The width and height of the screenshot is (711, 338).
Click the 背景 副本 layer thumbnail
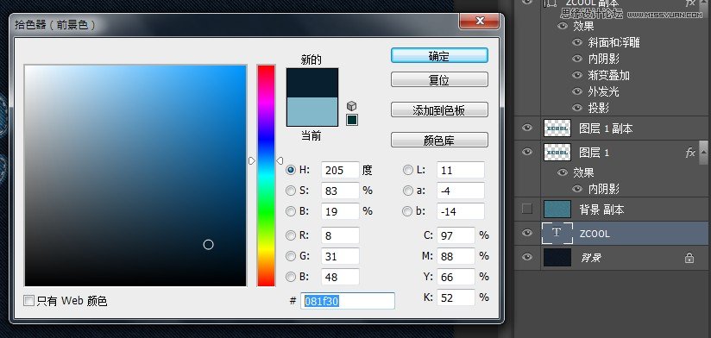click(x=557, y=210)
